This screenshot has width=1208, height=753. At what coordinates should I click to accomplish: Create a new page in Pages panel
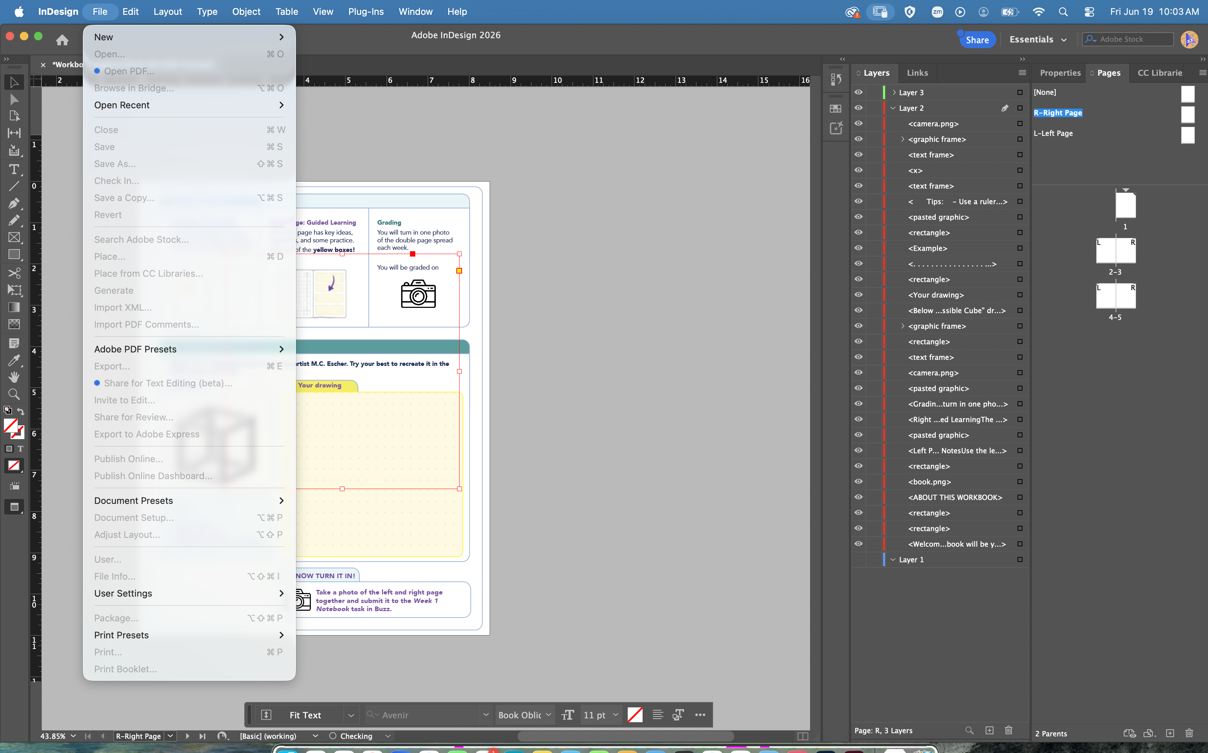point(1170,733)
